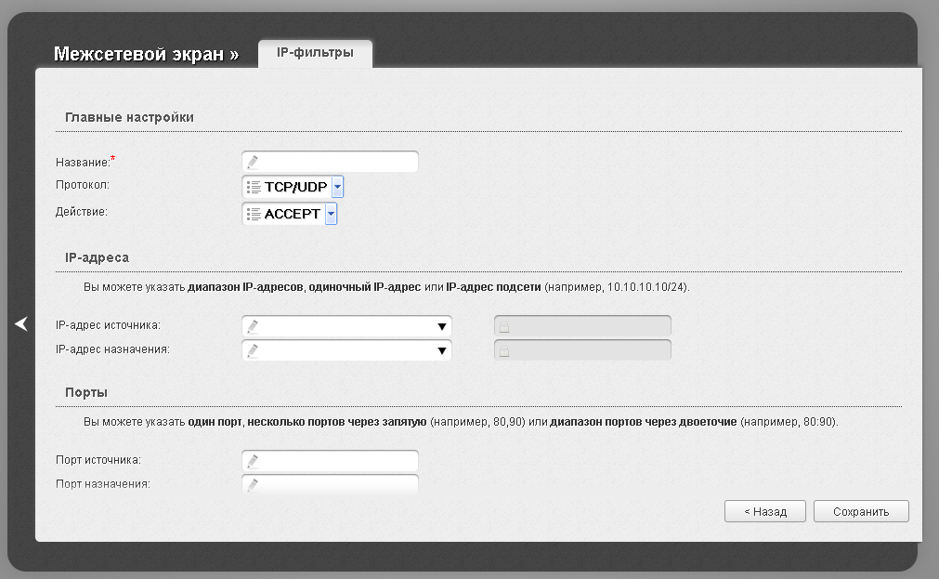Screen dimensions: 939x579
Task: Click pencil icon in IP-адрес назначения field
Action: (253, 350)
